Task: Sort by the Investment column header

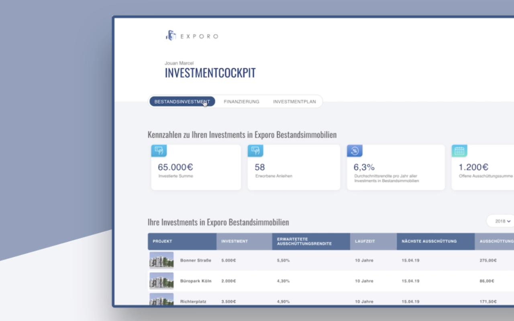Action: point(235,241)
